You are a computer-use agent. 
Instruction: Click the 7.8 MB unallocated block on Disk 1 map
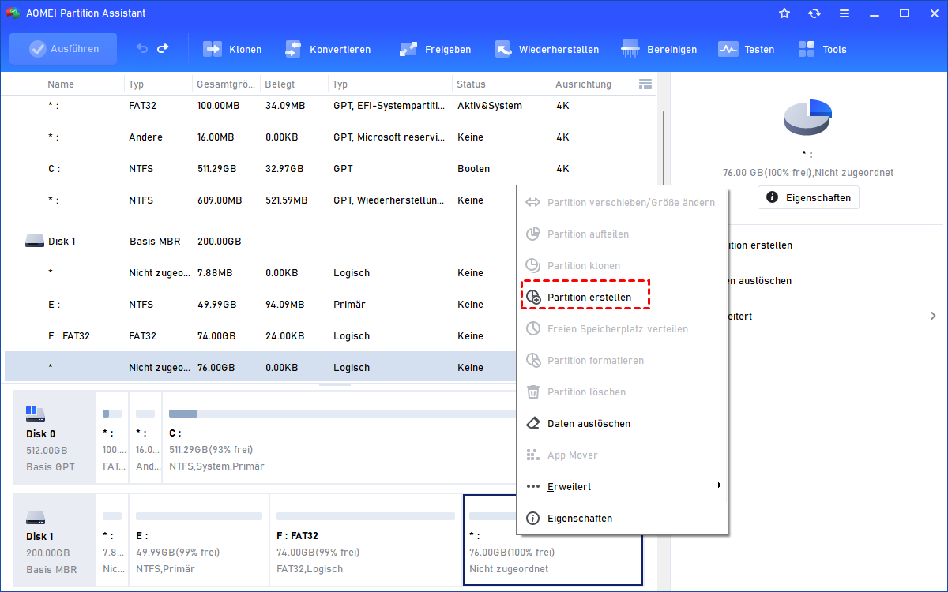[112, 539]
